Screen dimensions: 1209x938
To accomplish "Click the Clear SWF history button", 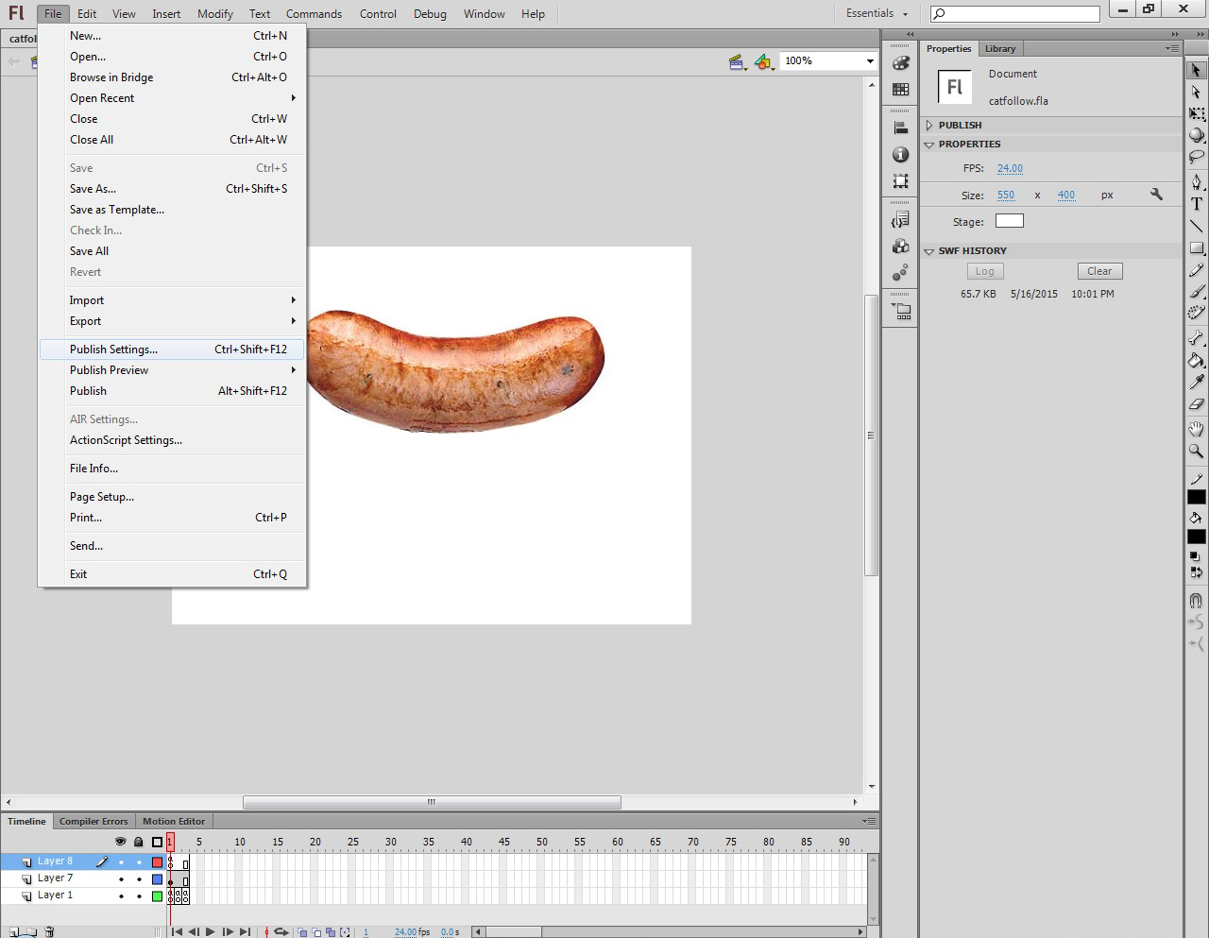I will coord(1099,271).
